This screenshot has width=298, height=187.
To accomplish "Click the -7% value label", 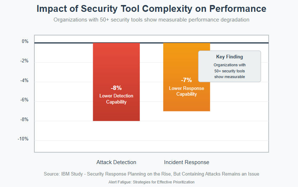I will tap(186, 80).
